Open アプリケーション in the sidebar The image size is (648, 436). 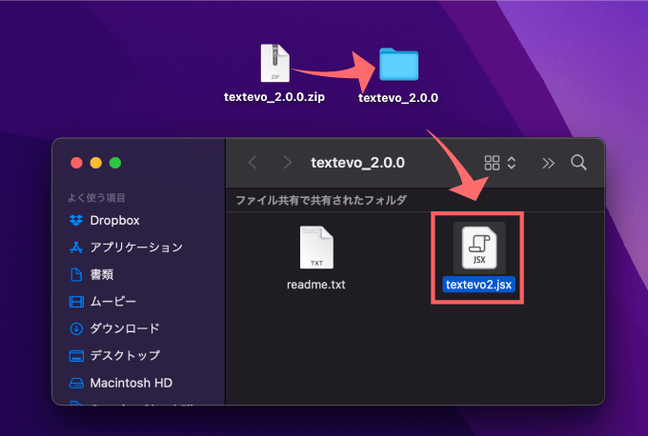[126, 248]
